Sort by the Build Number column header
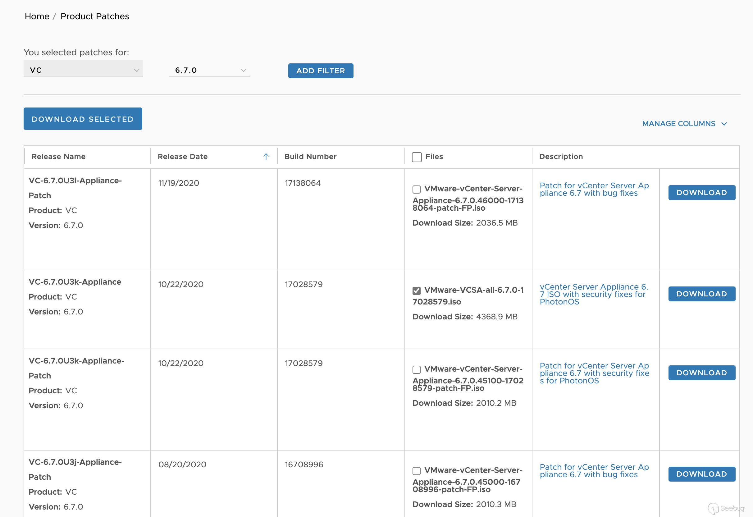The width and height of the screenshot is (753, 517). 310,157
